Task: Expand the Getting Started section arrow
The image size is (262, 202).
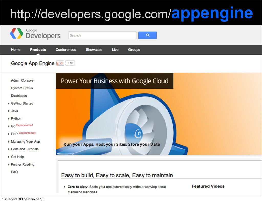Action: point(9,104)
